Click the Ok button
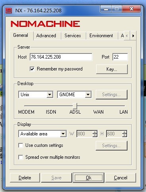Screen dimensions: 146x192 [x=89, y=178]
